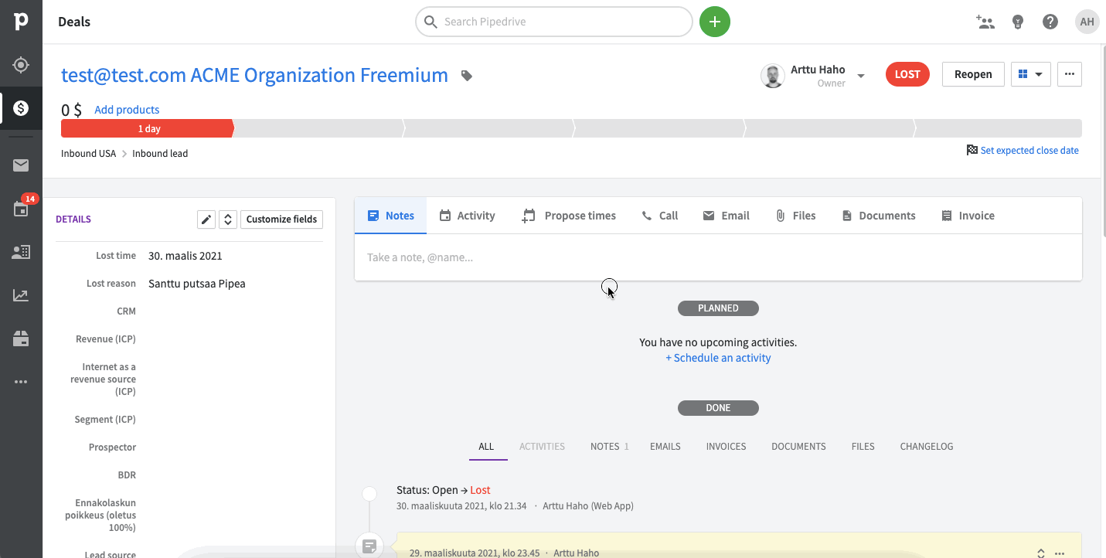This screenshot has width=1106, height=558.
Task: Open the help question mark icon
Action: [x=1050, y=22]
